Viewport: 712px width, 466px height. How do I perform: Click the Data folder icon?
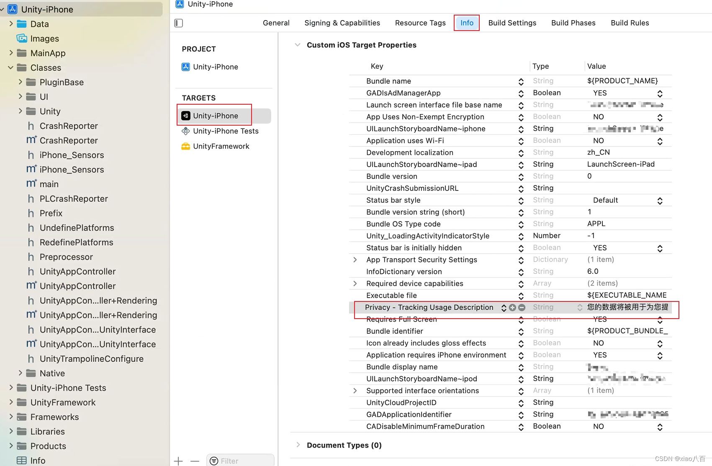click(22, 24)
